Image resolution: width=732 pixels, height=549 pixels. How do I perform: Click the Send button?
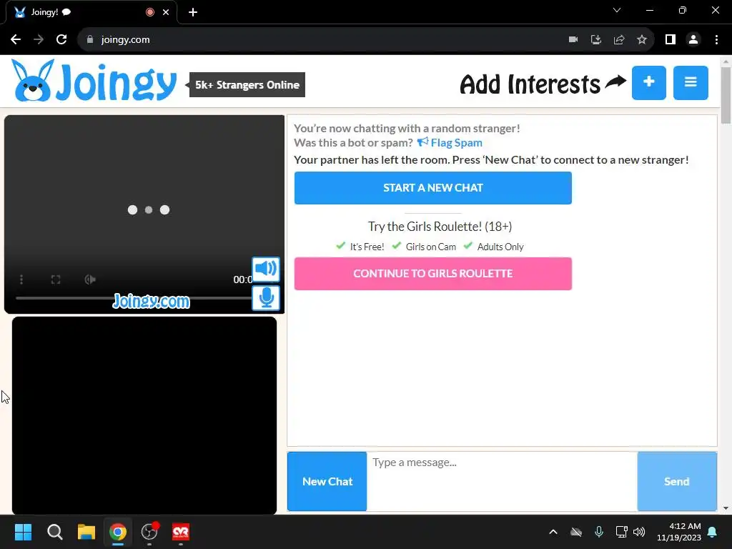[677, 481]
